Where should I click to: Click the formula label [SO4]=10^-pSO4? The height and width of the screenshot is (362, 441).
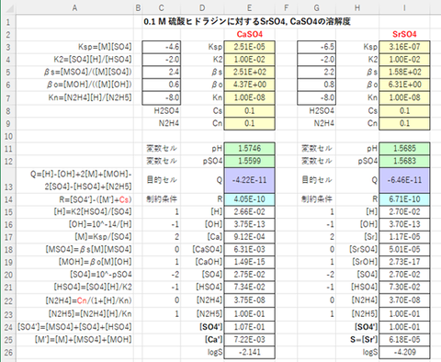[101, 275]
